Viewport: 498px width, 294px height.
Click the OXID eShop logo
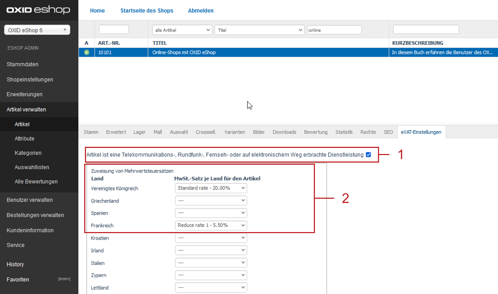[x=38, y=10]
